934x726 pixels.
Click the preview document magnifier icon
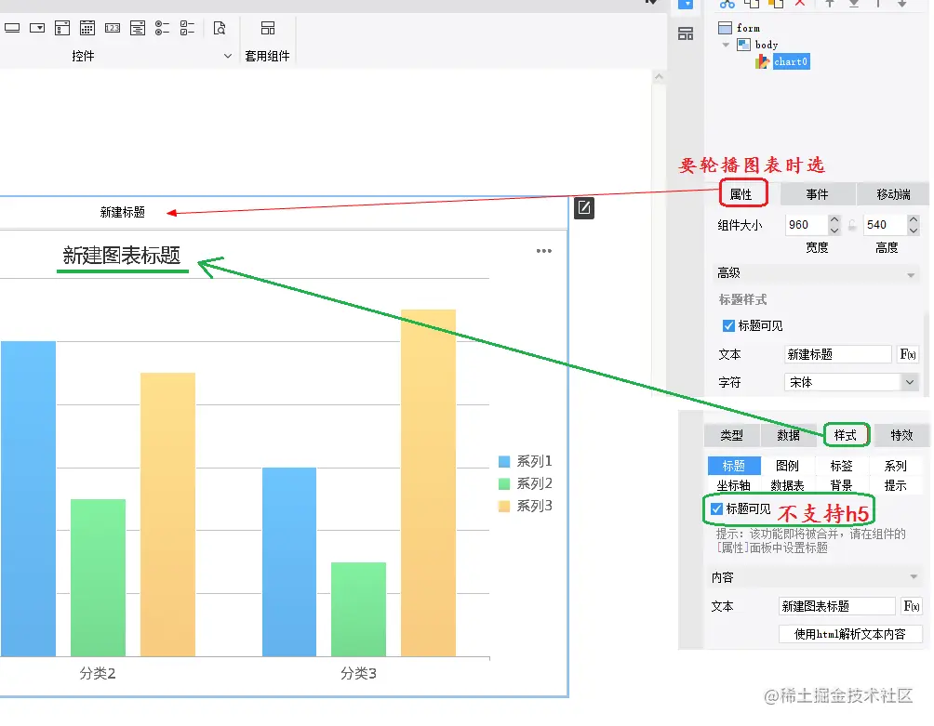pyautogui.click(x=220, y=28)
